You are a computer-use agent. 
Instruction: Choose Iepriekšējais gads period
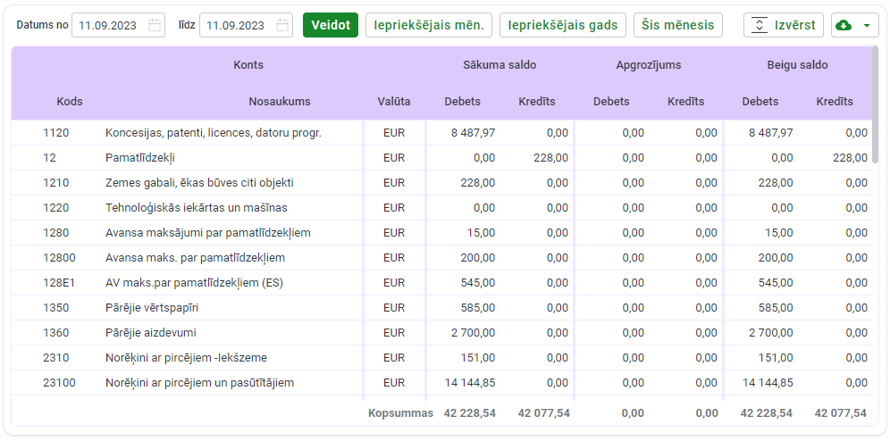pos(562,25)
